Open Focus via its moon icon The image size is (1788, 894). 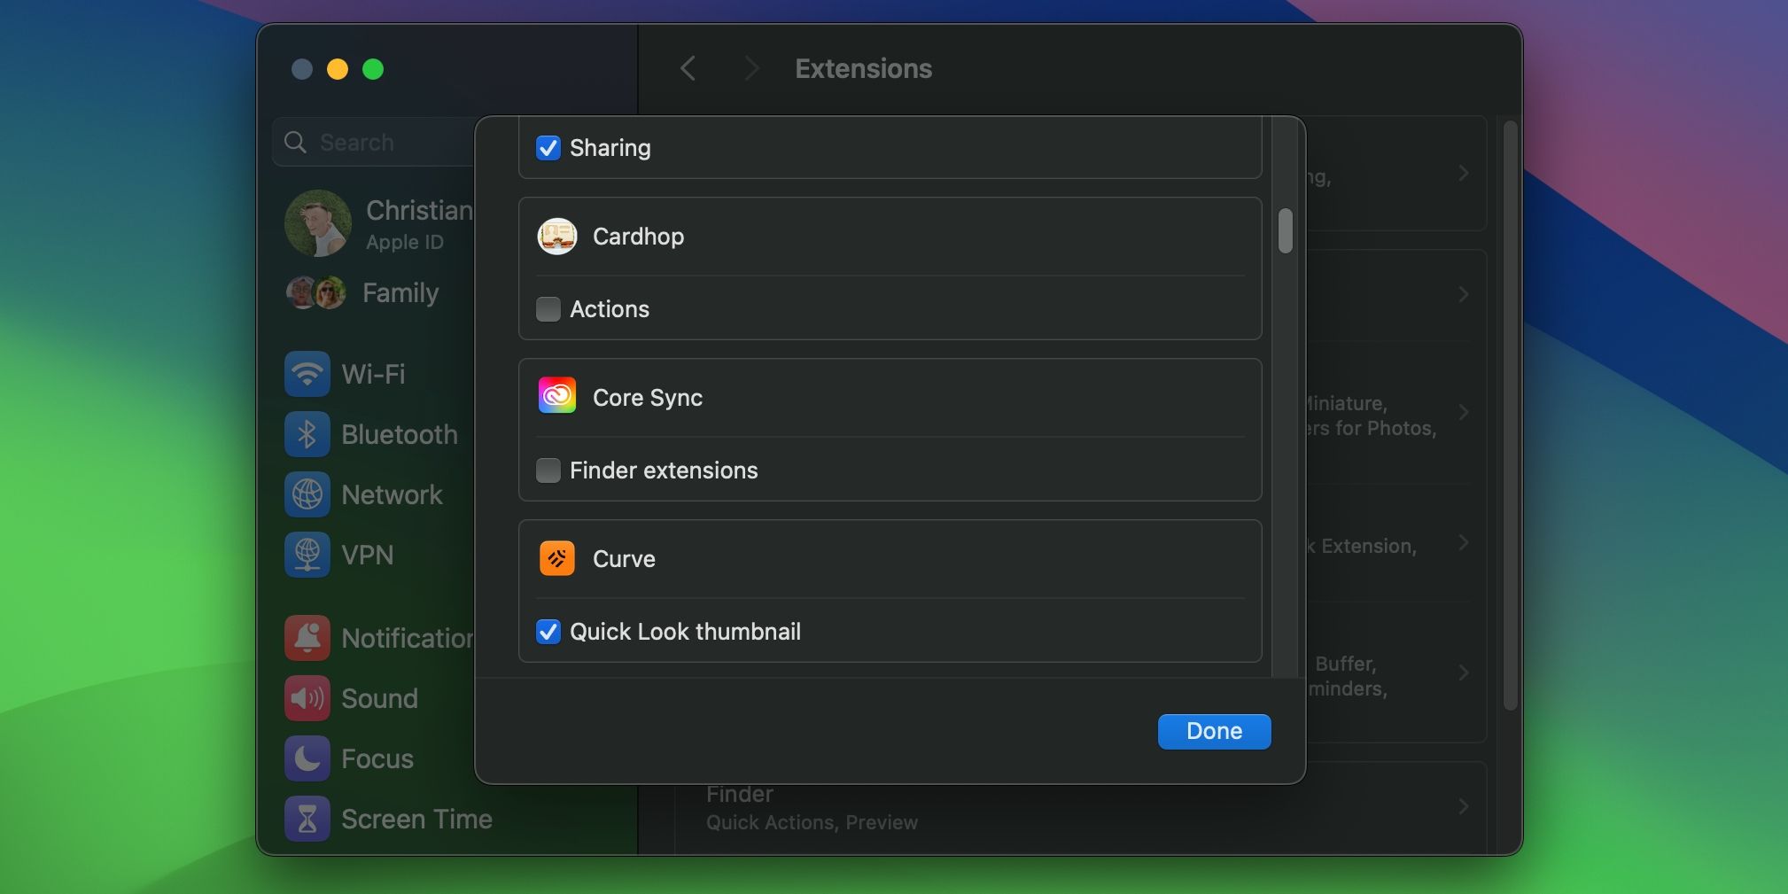coord(306,758)
